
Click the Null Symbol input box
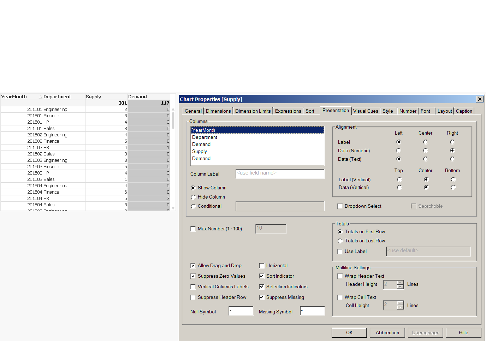pyautogui.click(x=241, y=311)
